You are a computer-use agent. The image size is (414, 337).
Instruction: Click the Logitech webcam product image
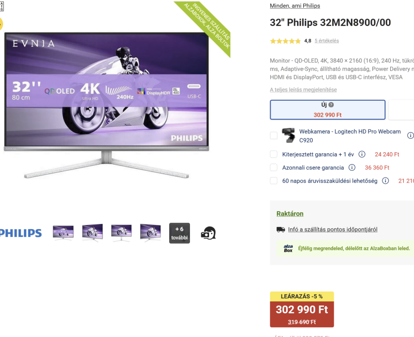(x=288, y=135)
